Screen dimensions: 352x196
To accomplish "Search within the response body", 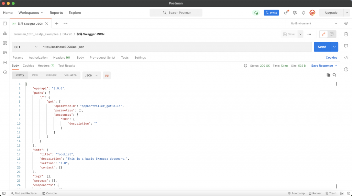I will [334, 75].
